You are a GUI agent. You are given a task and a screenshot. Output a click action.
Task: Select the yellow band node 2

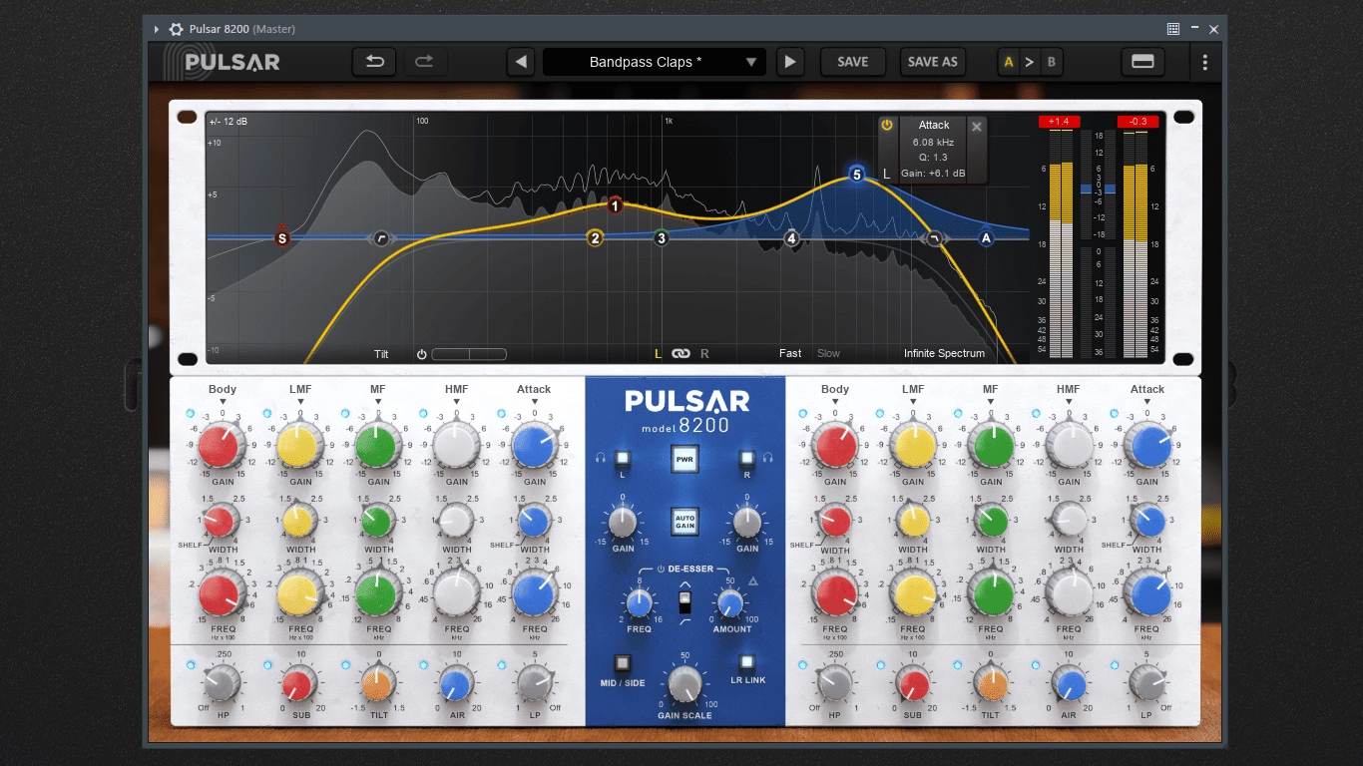(x=595, y=238)
